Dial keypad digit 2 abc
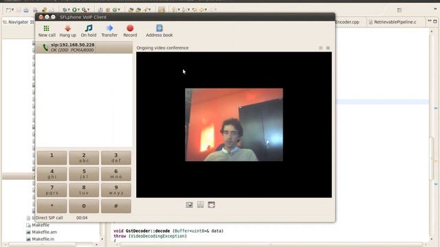Image resolution: width=440 pixels, height=247 pixels. (x=84, y=158)
